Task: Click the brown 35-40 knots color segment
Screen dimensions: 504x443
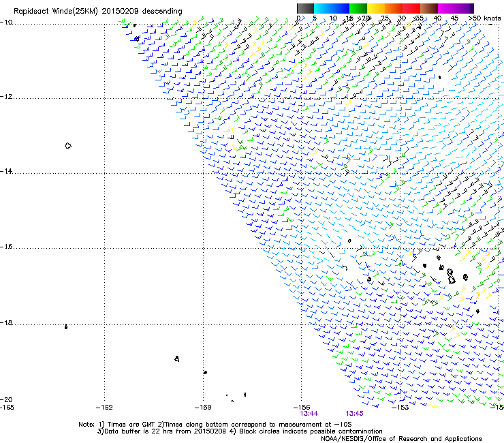Action: [x=429, y=8]
